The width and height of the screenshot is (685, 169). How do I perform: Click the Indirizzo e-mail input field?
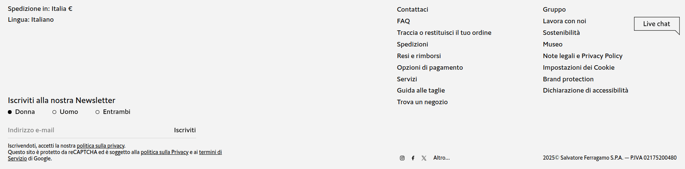86,130
